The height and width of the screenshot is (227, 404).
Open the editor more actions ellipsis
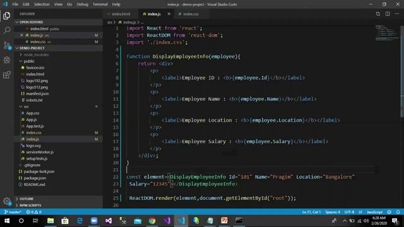pos(397,14)
